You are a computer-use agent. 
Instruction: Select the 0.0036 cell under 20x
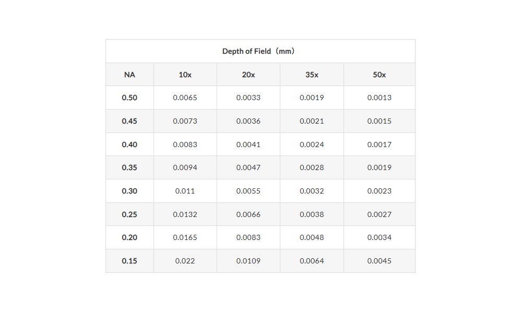coord(248,121)
